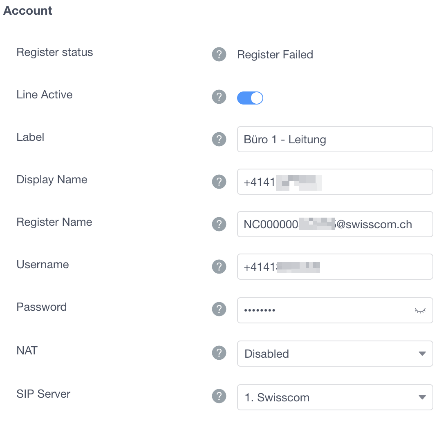Image resolution: width=448 pixels, height=423 pixels.
Task: Open the NAT dropdown set to Disabled
Action: click(327, 354)
